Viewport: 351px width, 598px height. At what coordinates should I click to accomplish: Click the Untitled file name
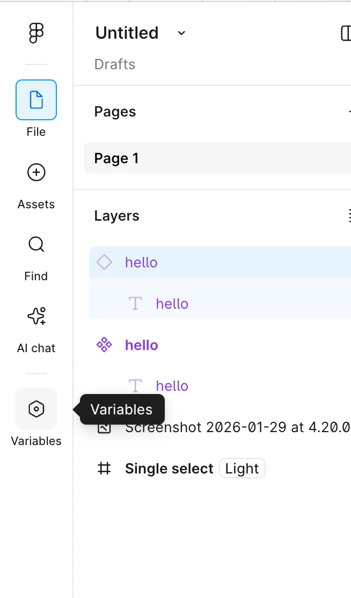click(127, 33)
